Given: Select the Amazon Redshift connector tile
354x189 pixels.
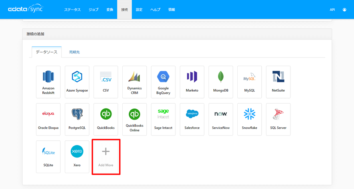Looking at the screenshot, I should [x=48, y=82].
